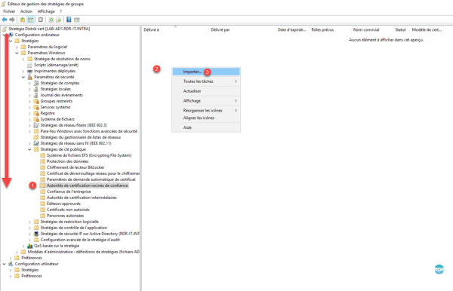Click the blue Back arrow in the toolbar
Screen dimensions: 453x291
coord(5,20)
